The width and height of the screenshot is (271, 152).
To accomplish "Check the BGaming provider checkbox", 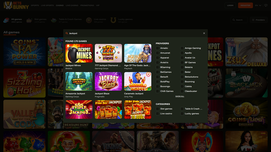I will coord(157,67).
